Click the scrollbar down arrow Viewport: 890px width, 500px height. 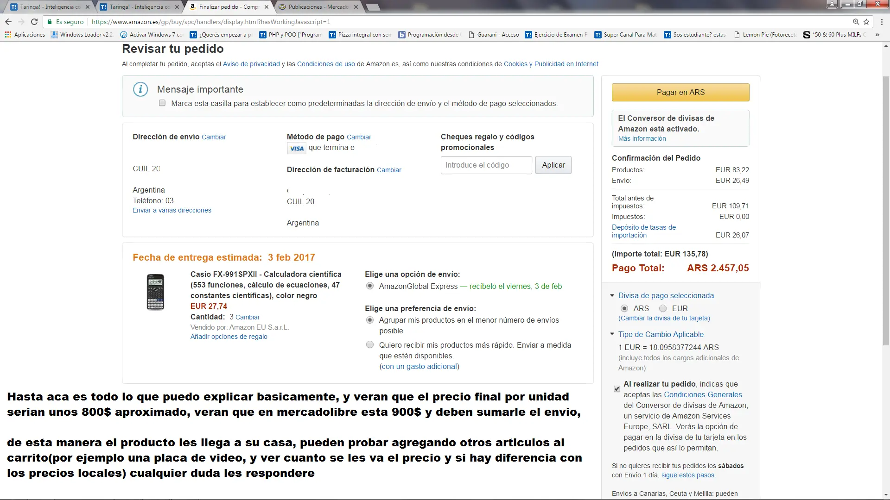point(886,494)
